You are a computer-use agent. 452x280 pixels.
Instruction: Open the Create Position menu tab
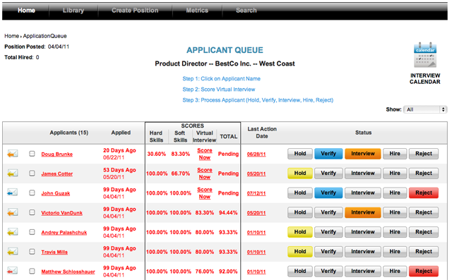[135, 11]
